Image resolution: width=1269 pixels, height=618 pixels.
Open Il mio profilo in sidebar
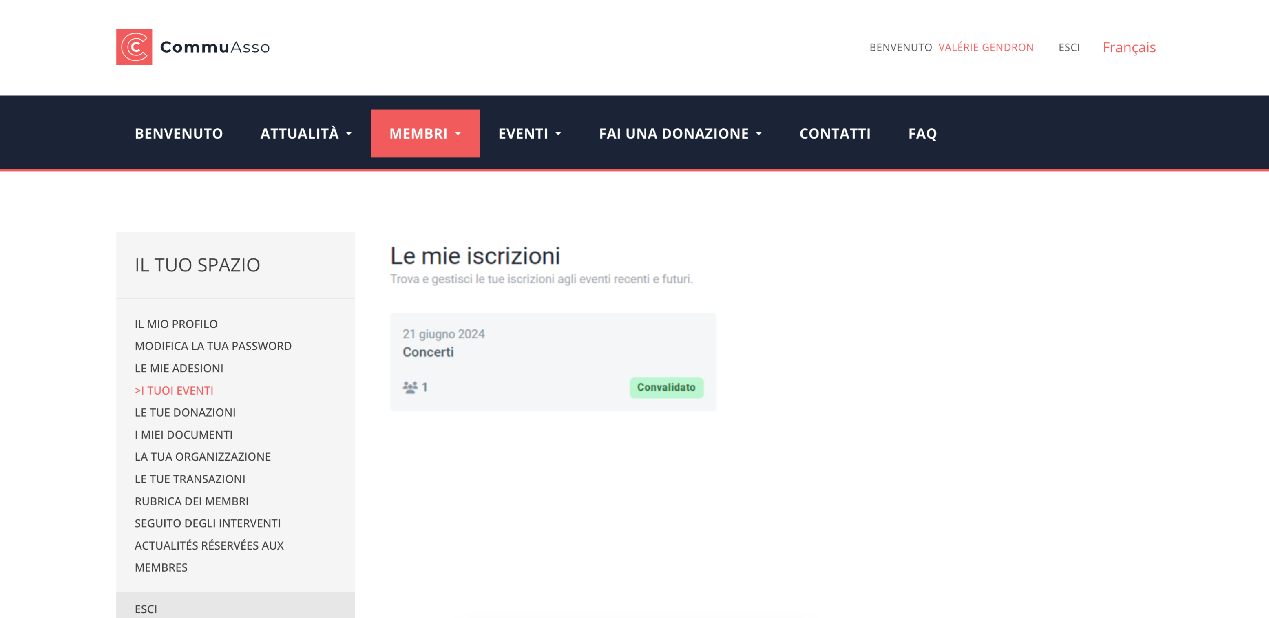176,324
